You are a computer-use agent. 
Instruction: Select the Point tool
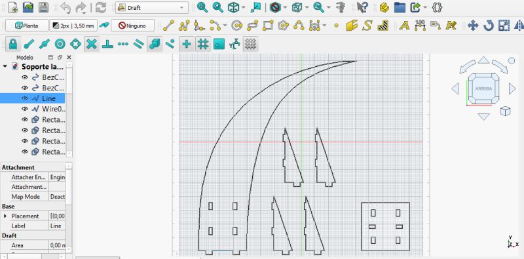(x=337, y=26)
